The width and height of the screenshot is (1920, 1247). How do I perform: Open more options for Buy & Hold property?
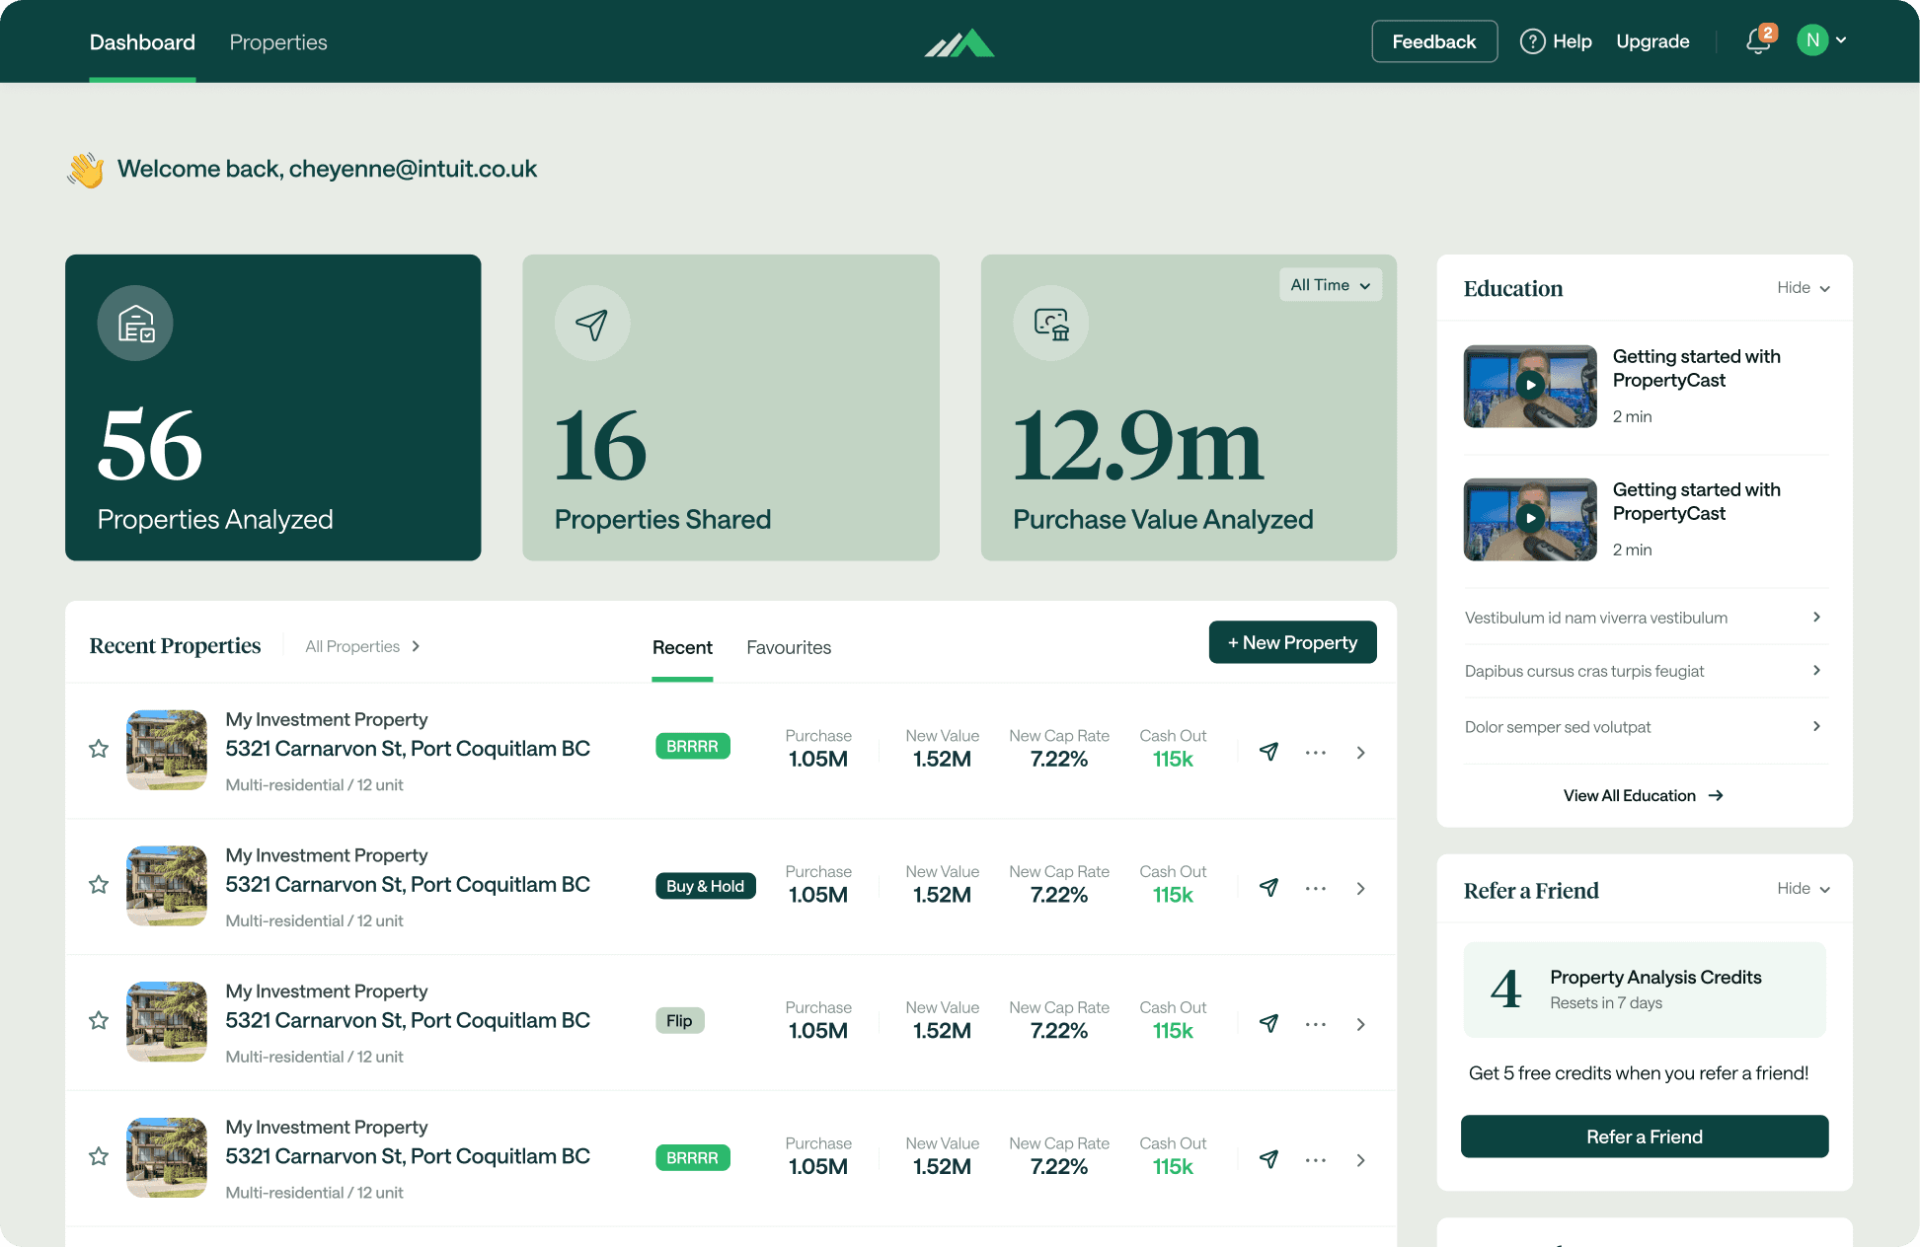[1316, 889]
